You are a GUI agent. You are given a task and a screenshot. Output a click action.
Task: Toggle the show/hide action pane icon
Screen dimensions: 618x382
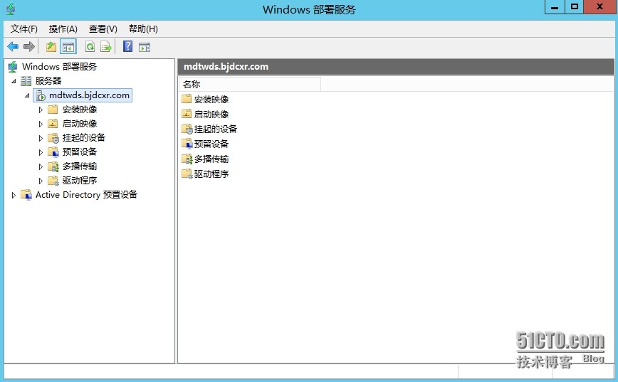pos(145,47)
